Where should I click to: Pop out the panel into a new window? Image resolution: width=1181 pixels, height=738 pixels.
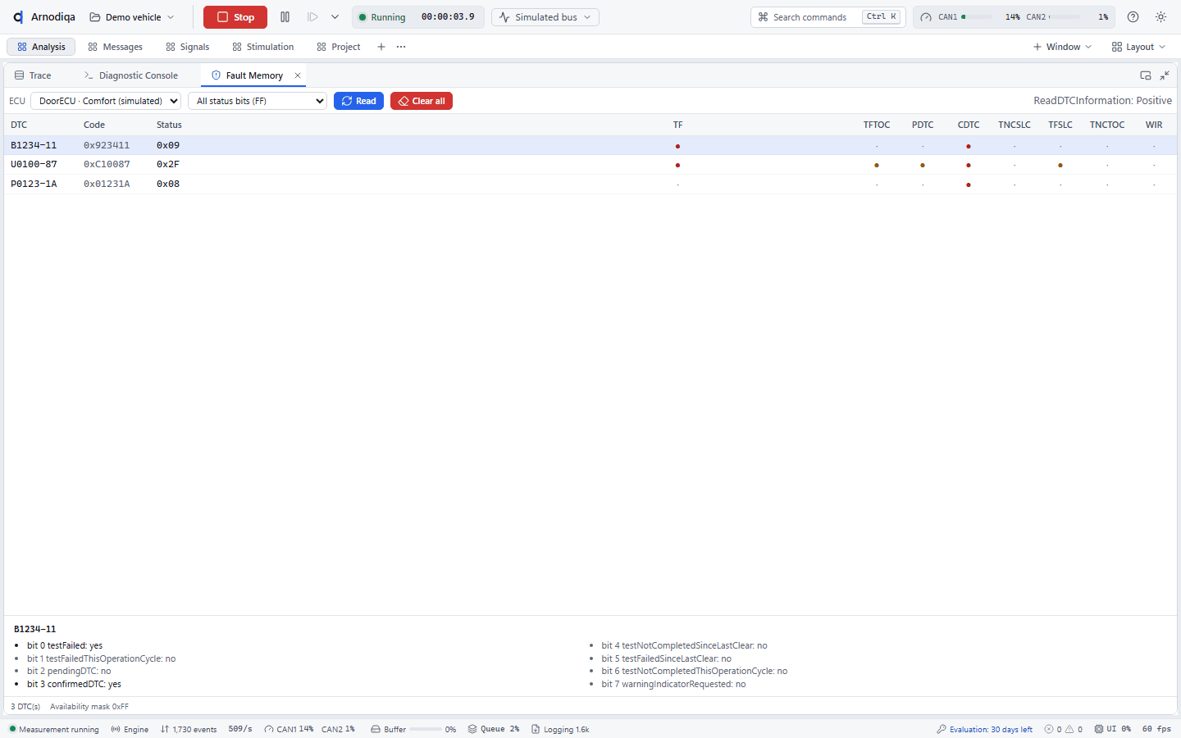[1146, 75]
